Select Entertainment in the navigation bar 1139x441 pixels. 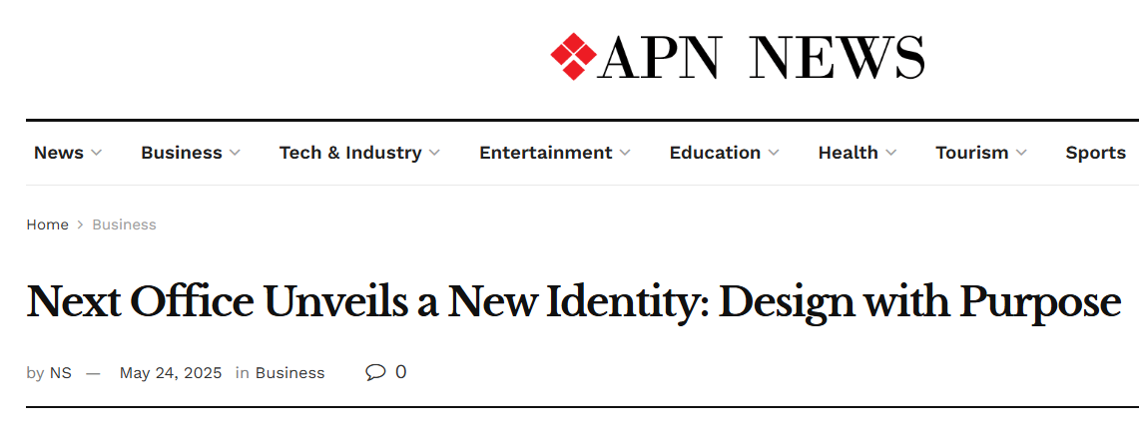pyautogui.click(x=545, y=153)
